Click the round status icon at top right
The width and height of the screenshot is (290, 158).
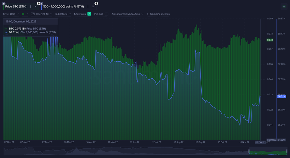(284, 6)
